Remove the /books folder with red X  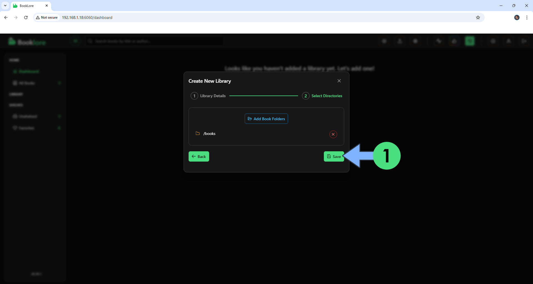coord(333,134)
